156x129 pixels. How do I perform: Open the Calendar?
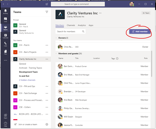point(5,36)
